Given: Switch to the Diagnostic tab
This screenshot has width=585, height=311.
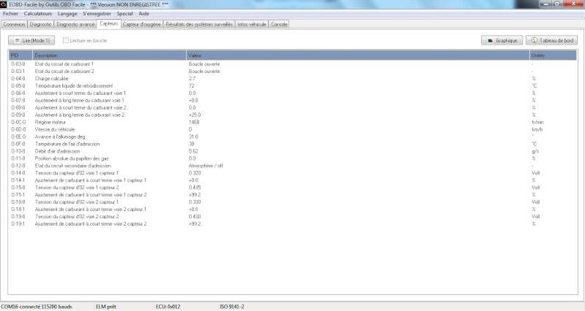Looking at the screenshot, I should [x=41, y=24].
